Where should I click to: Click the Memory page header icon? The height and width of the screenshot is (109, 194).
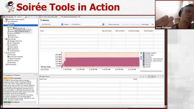point(41,20)
